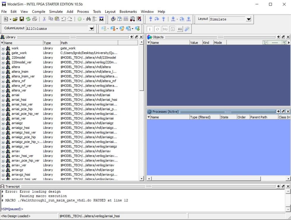
Task: Click the Save floppy disk icon
Action: (x=22, y=19)
